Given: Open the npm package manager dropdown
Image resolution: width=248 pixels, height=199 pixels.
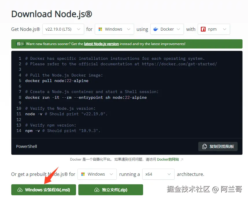Looking at the screenshot, I should click(x=214, y=29).
